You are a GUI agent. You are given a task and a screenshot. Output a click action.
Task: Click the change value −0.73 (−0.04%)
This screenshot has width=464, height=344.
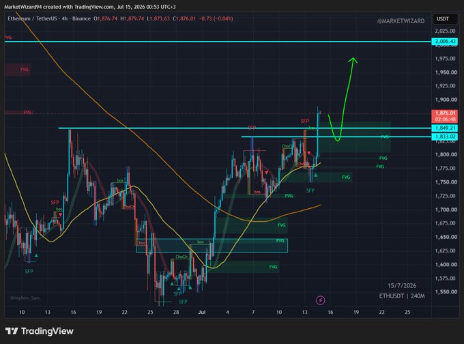point(216,18)
